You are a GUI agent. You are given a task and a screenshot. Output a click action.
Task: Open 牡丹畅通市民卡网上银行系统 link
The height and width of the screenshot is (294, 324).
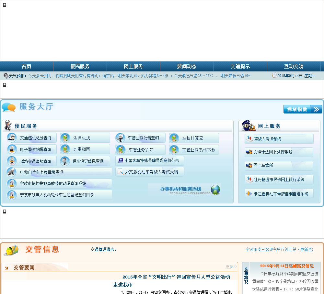coord(279,180)
